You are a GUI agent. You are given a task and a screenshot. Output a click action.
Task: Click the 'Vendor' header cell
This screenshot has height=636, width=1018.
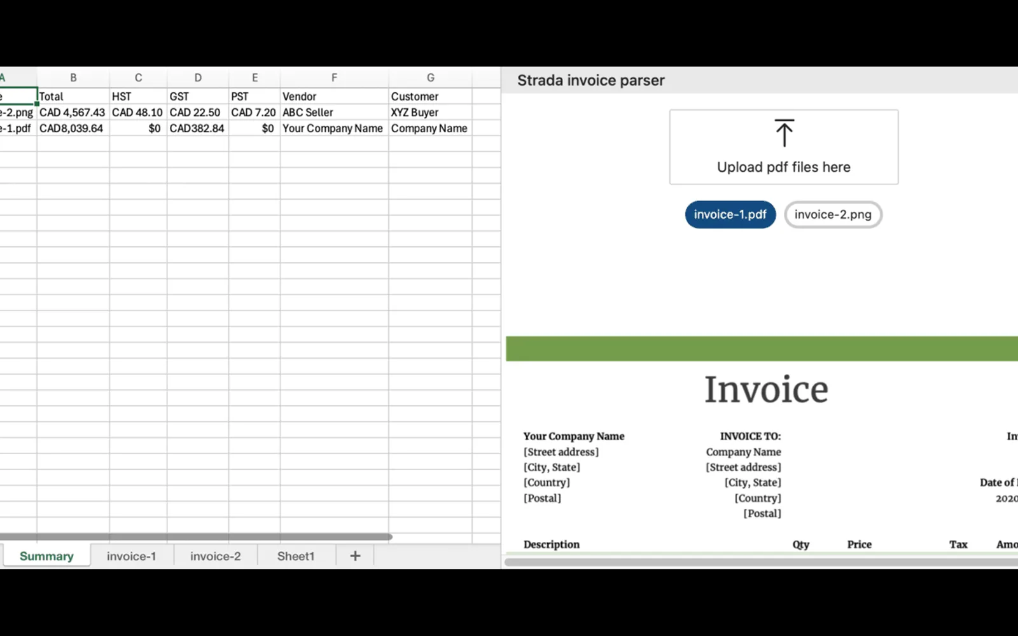(334, 97)
